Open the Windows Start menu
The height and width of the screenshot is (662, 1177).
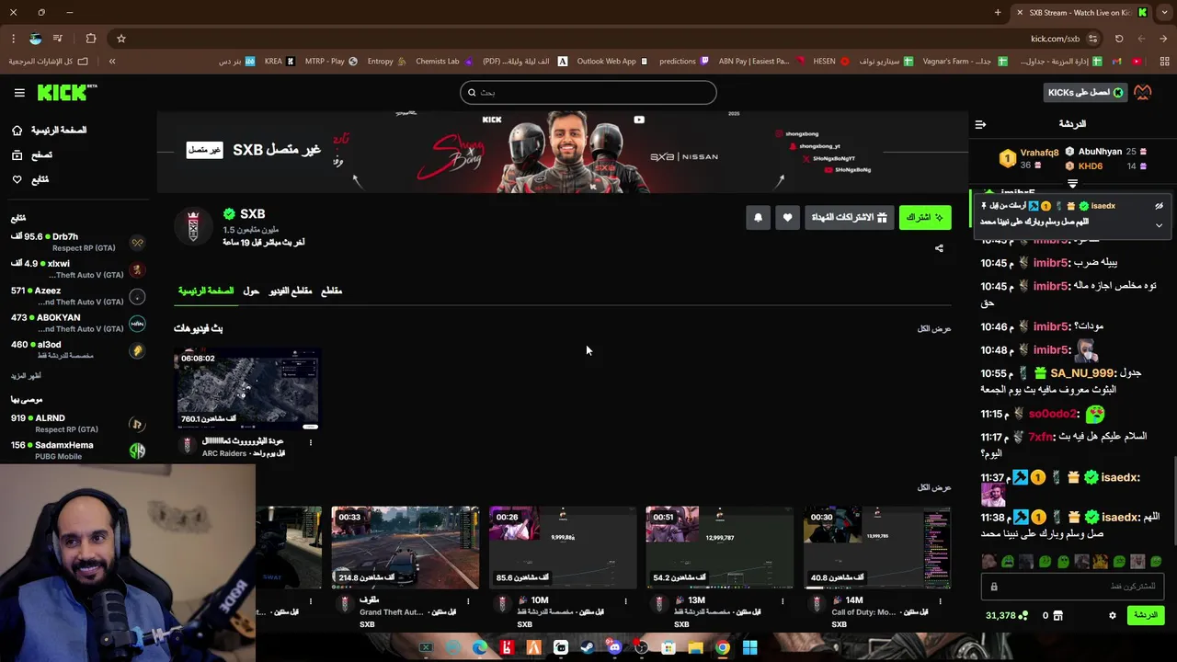tap(749, 648)
